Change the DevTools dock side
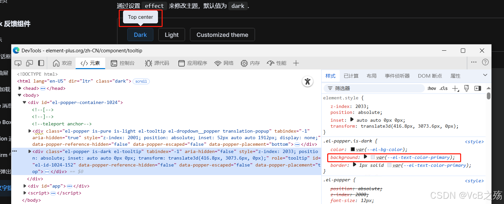This screenshot has width=504, height=204. (40, 63)
